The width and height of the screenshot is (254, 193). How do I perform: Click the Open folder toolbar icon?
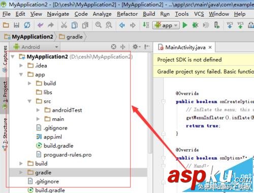(6, 25)
